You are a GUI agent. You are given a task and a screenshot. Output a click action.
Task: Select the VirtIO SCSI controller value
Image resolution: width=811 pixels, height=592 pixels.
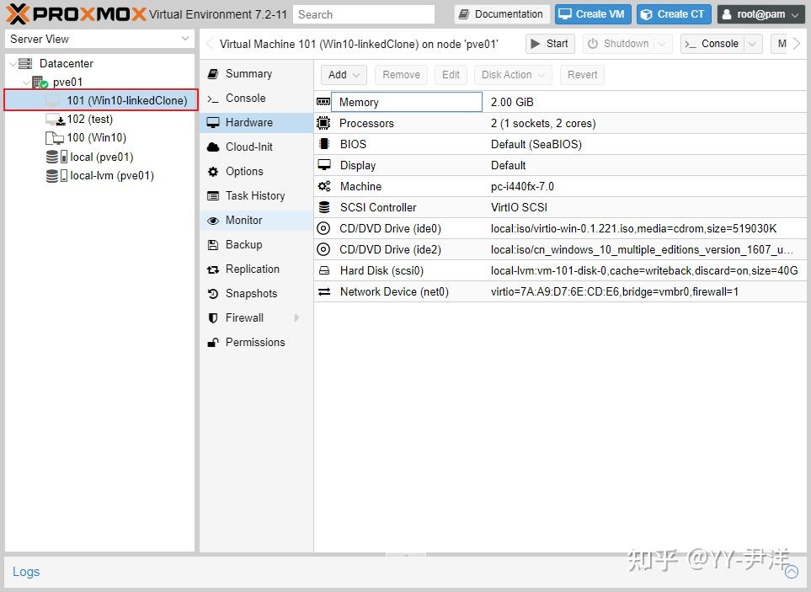[519, 207]
